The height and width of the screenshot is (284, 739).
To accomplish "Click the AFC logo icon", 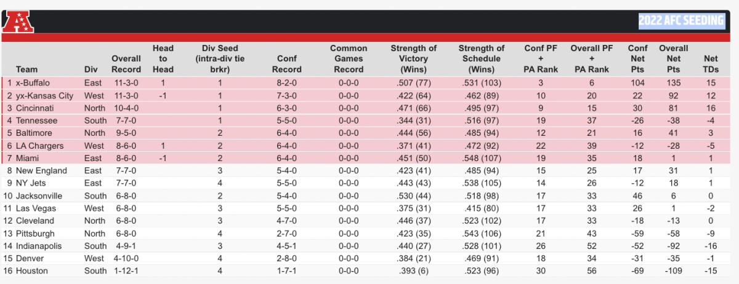I will [20, 22].
